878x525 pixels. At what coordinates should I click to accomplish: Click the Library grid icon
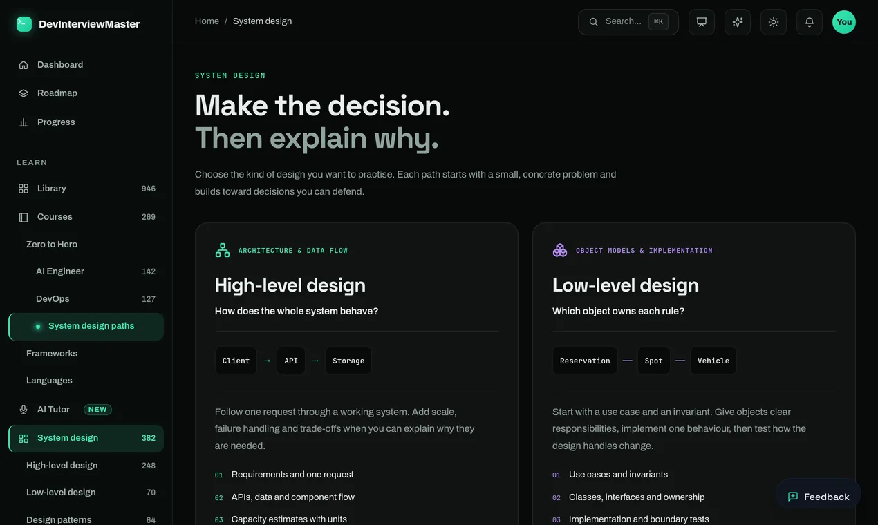click(x=24, y=189)
